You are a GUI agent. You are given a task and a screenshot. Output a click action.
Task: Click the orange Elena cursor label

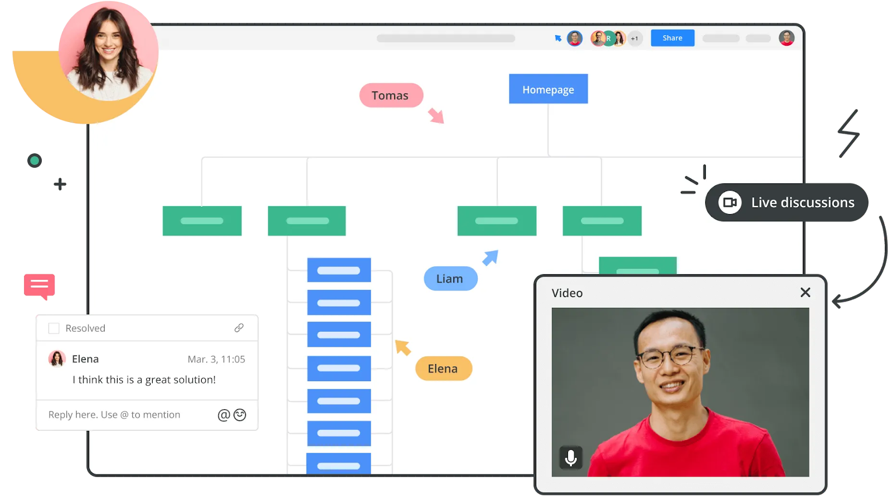click(443, 368)
